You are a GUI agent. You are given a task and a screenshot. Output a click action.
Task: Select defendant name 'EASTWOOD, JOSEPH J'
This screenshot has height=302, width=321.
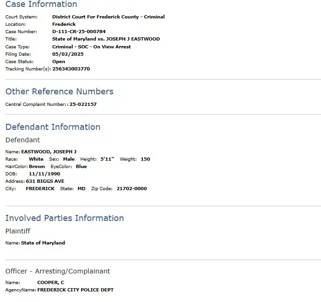(49, 151)
